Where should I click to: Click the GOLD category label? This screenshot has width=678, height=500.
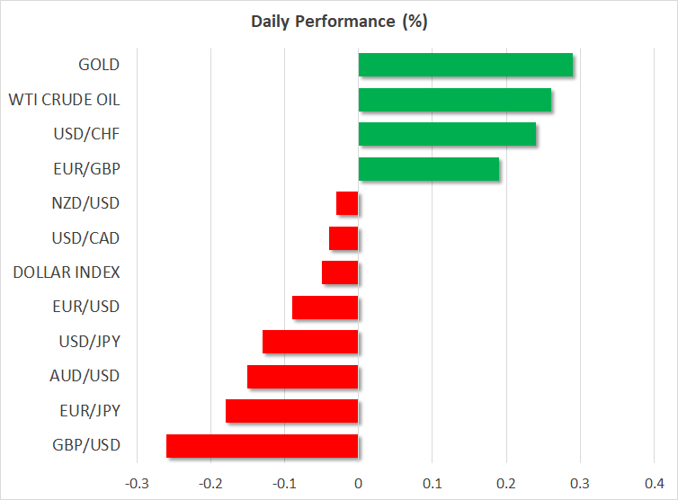pos(99,65)
